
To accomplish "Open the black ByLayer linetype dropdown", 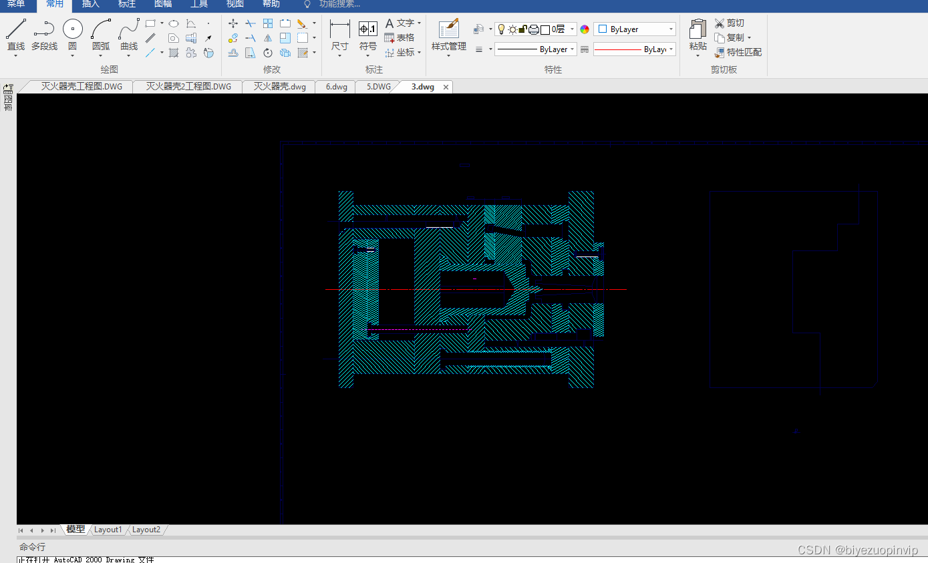I will [536, 49].
